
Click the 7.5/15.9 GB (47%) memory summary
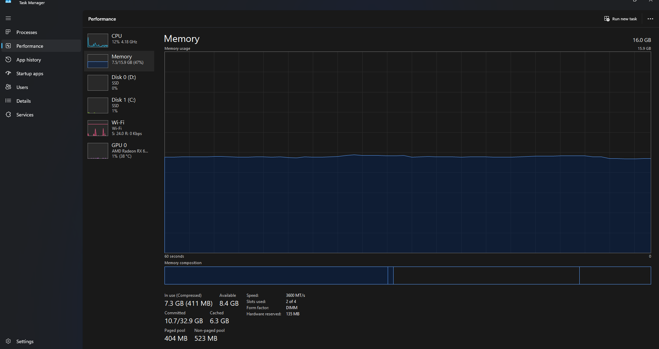point(127,63)
